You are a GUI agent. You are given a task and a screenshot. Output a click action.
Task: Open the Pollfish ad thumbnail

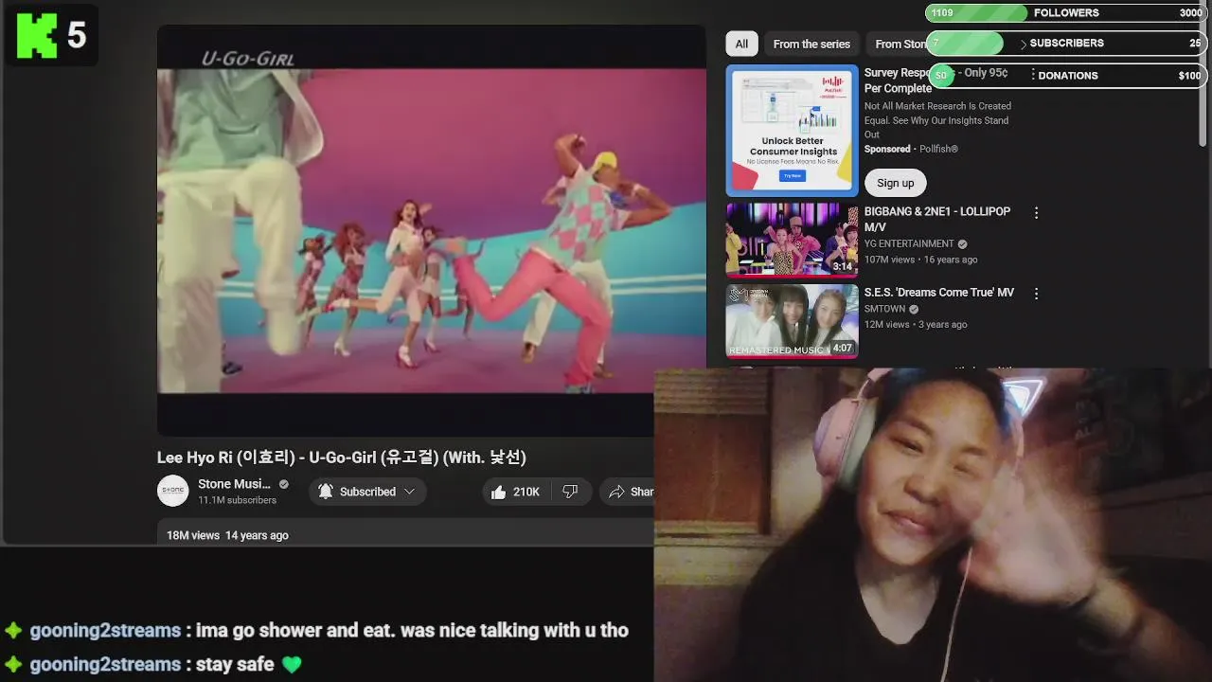click(x=792, y=130)
